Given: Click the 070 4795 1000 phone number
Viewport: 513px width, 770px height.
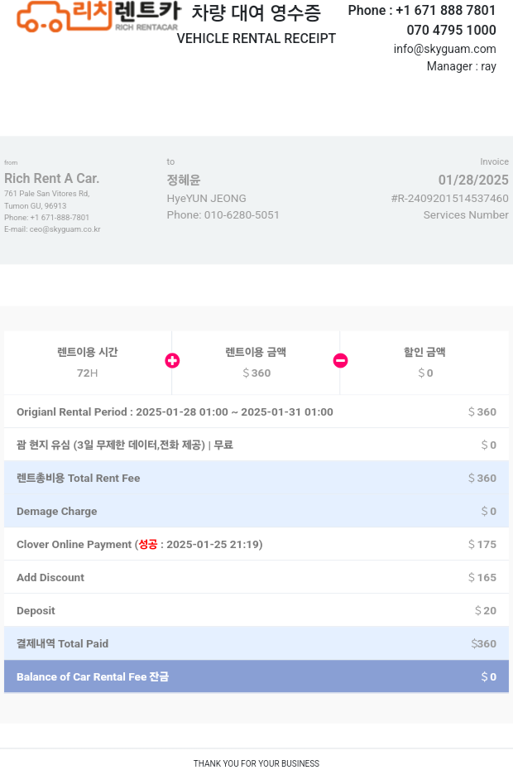Looking at the screenshot, I should click(451, 31).
